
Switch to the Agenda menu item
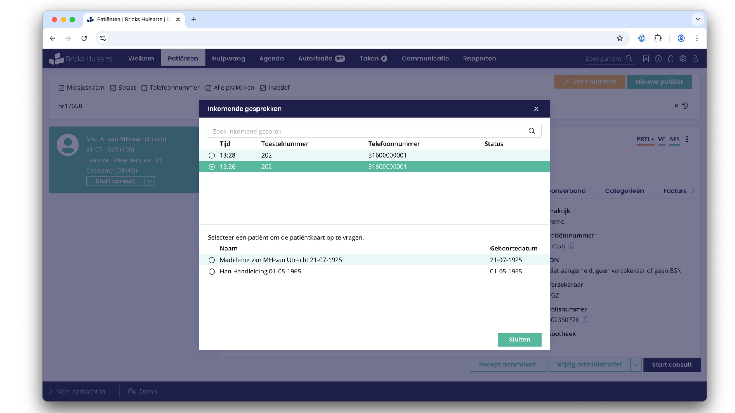(x=271, y=59)
